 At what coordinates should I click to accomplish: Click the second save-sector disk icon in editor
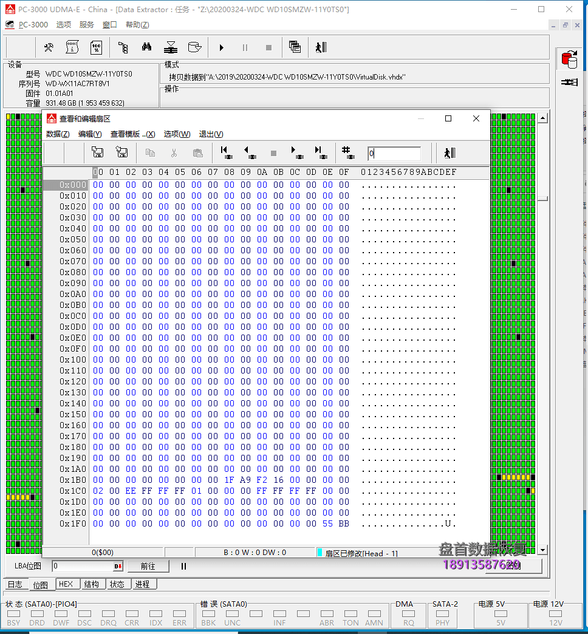(x=121, y=152)
